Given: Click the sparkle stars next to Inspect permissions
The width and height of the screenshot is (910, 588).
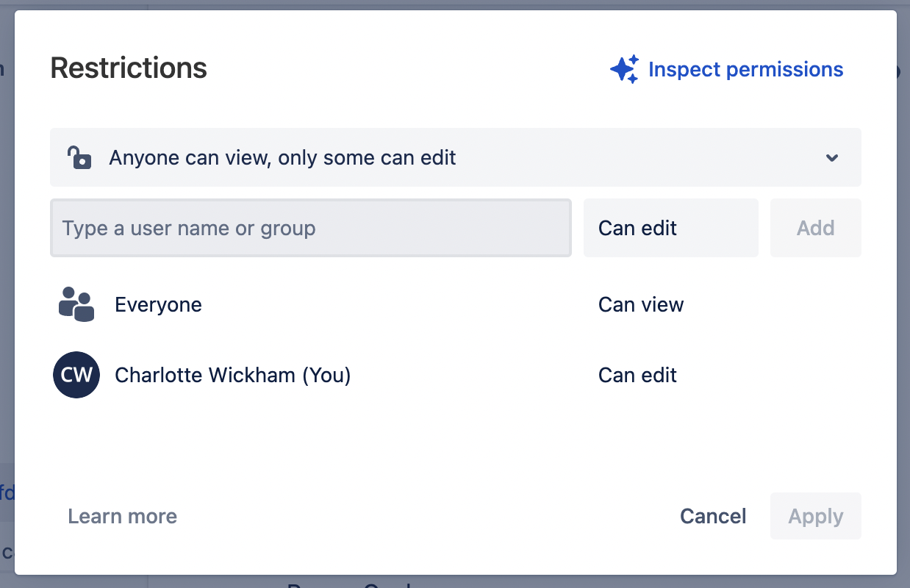Looking at the screenshot, I should [x=624, y=68].
